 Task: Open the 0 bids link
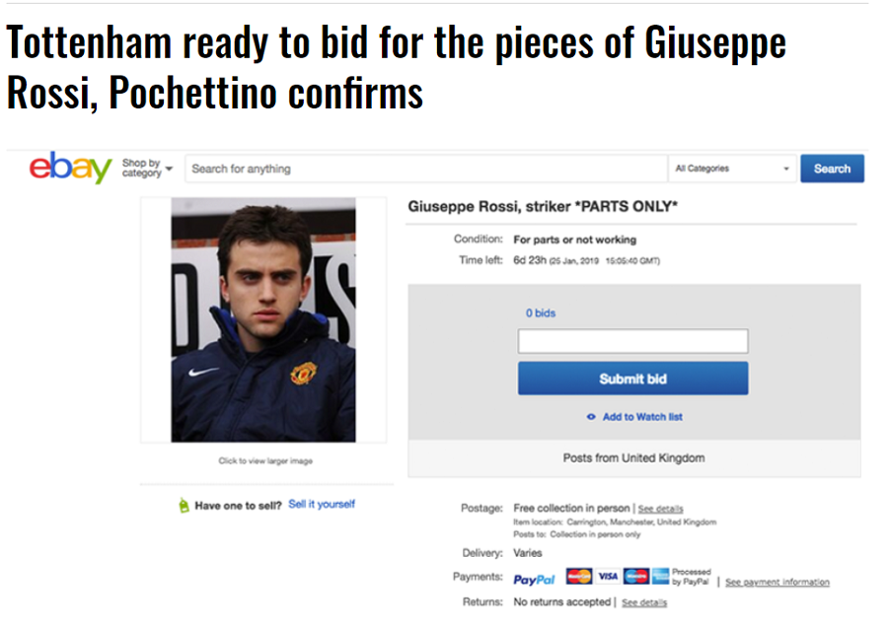tap(540, 313)
